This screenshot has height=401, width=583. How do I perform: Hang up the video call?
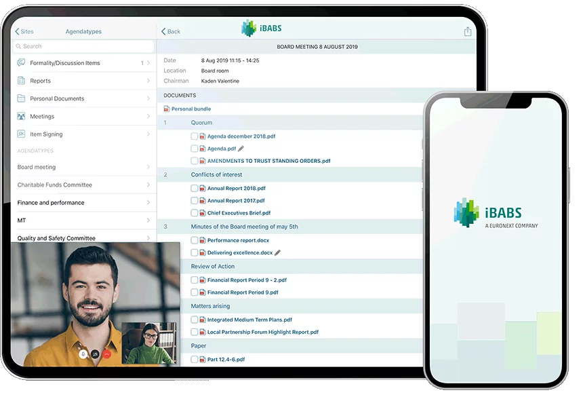(x=106, y=354)
